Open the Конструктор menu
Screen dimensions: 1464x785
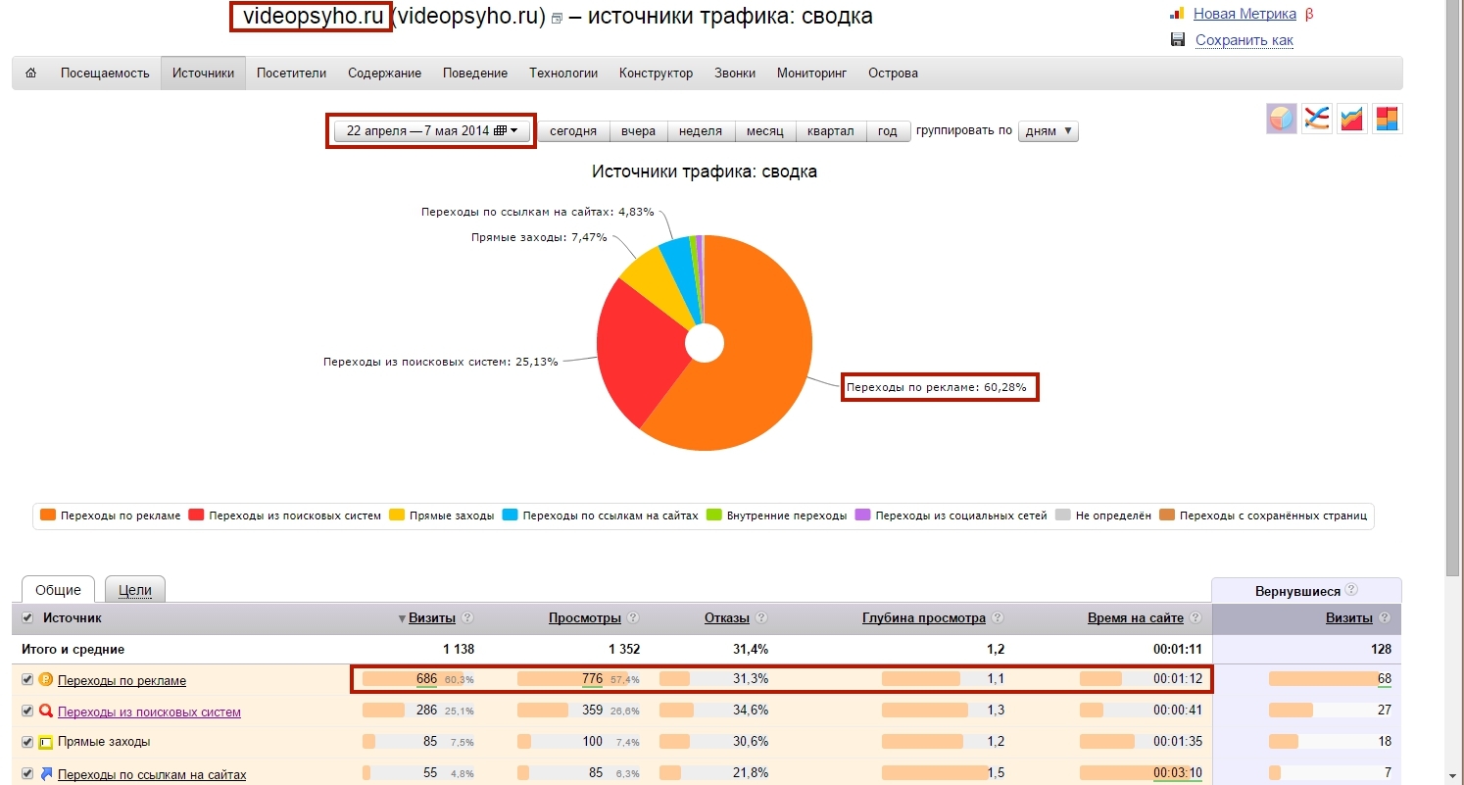pos(656,74)
